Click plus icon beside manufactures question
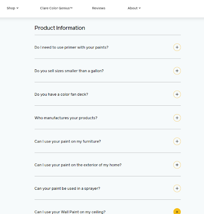Viewport: 204px width, 214px height. click(x=177, y=118)
